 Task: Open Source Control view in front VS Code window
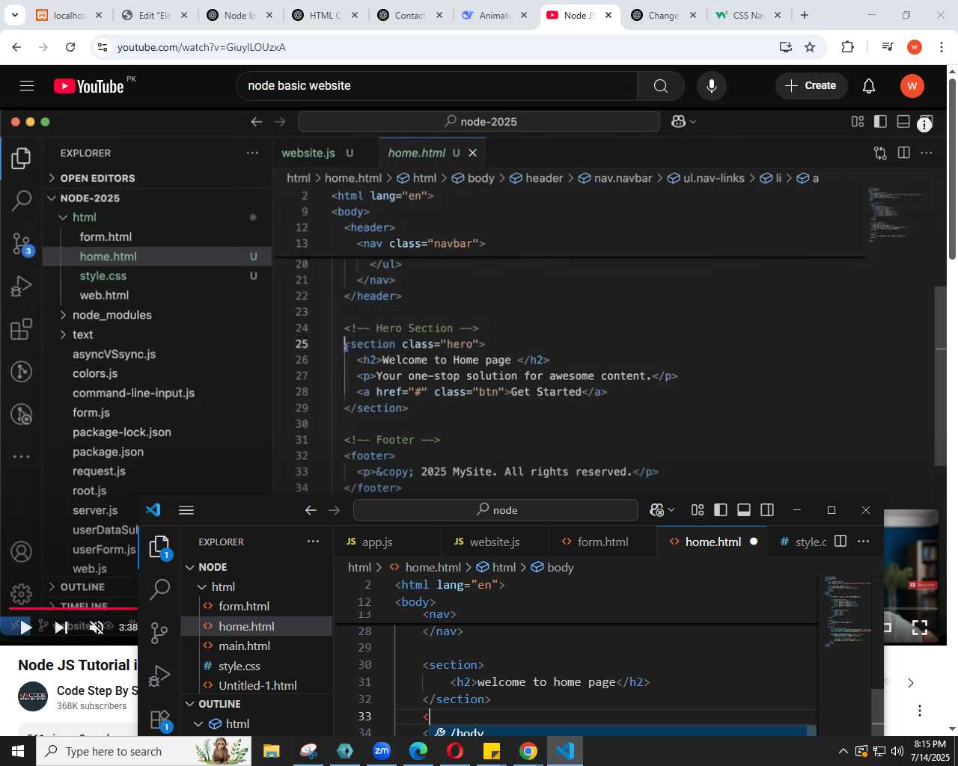tap(159, 633)
